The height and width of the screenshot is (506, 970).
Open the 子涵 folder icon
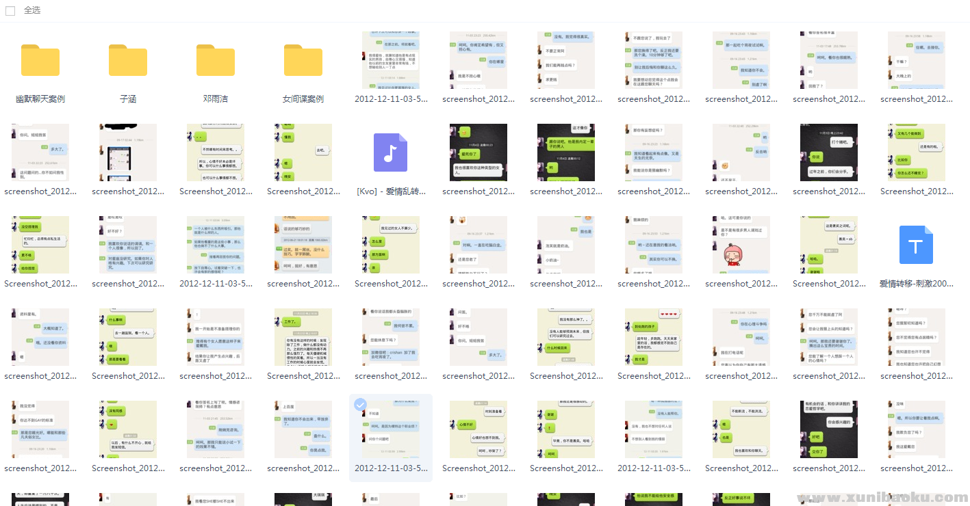point(128,60)
